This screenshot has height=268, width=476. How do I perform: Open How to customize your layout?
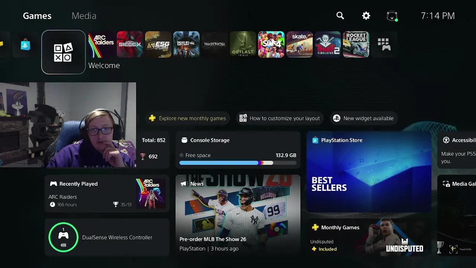pyautogui.click(x=279, y=118)
